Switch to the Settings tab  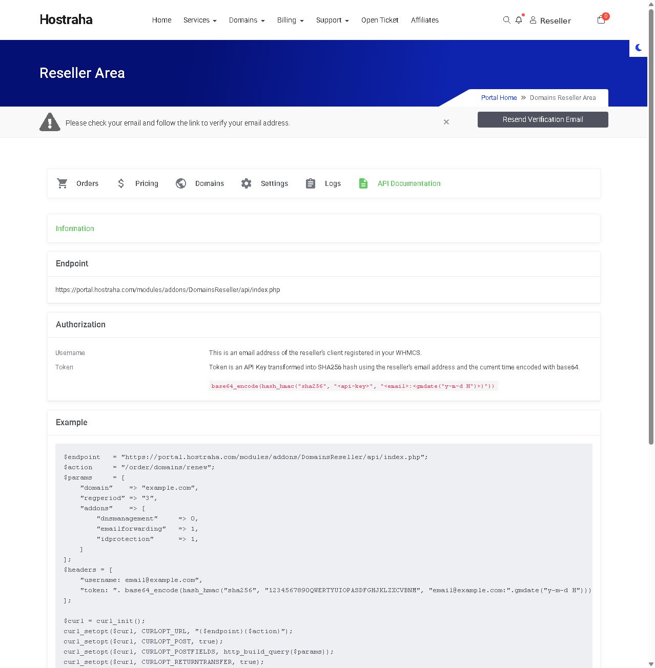click(274, 183)
